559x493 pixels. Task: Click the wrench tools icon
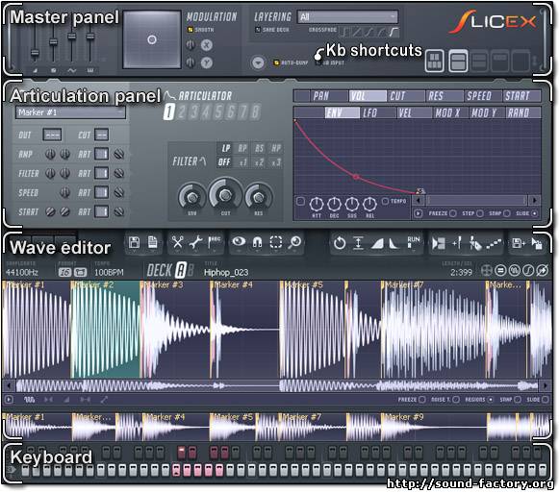[195, 242]
